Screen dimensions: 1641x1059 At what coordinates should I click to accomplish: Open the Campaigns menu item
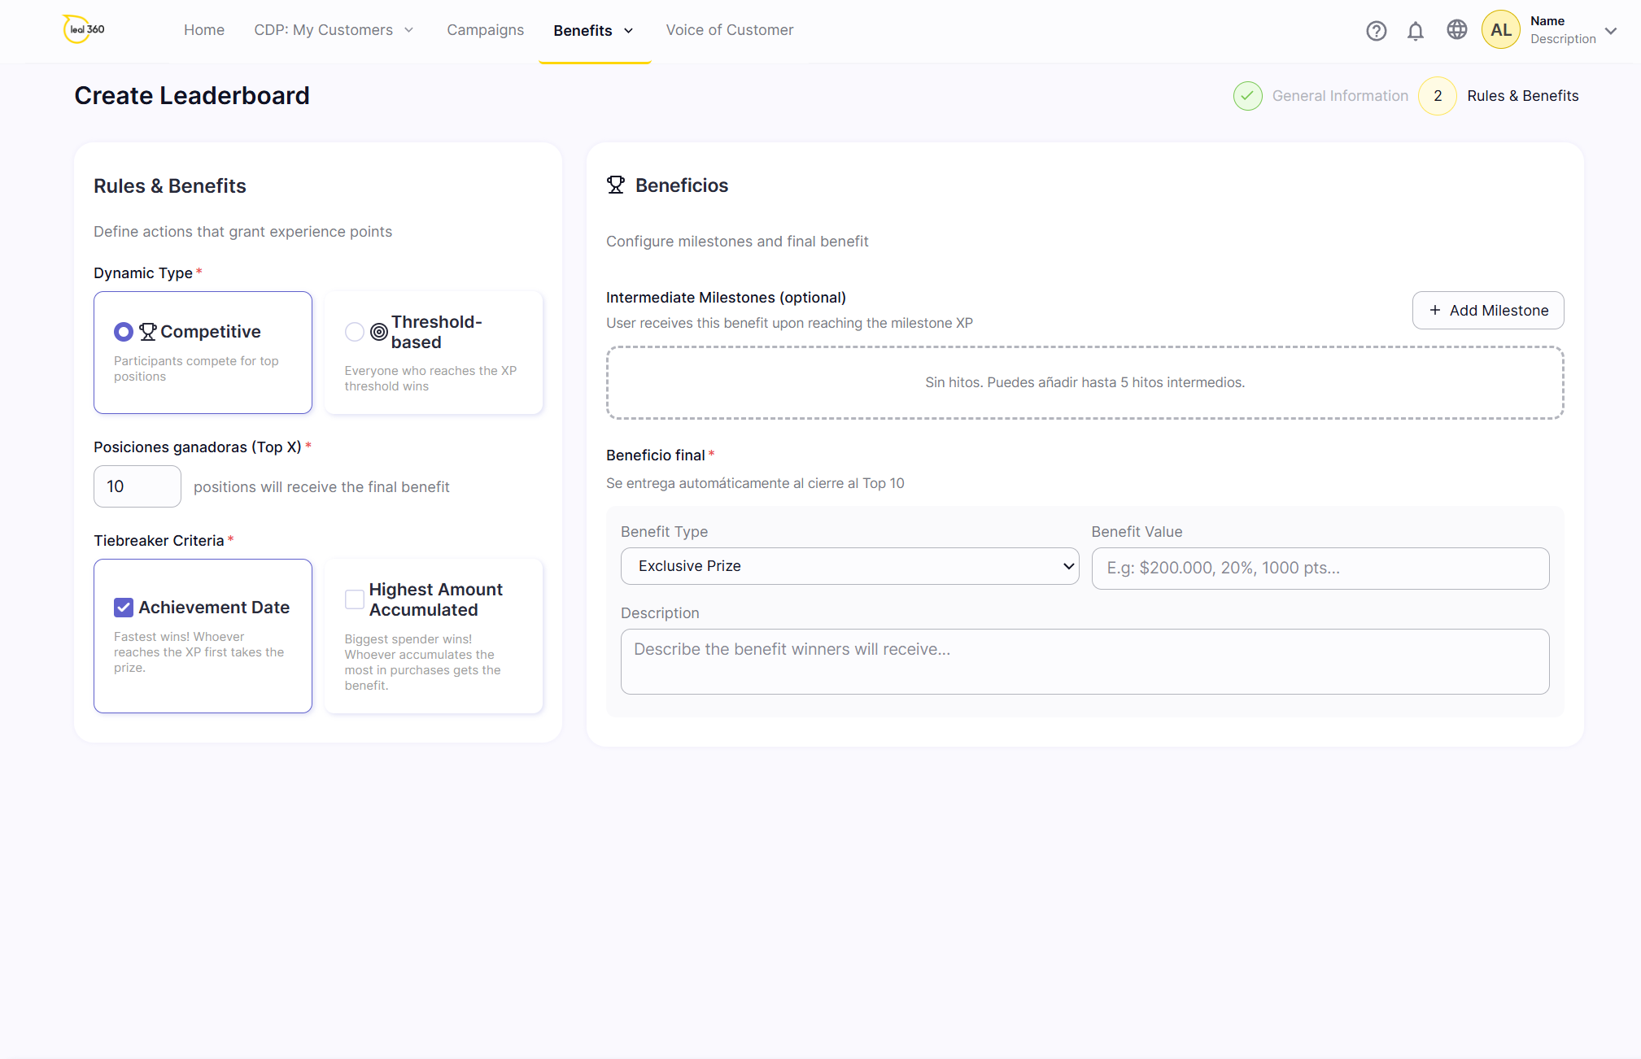[x=485, y=30]
